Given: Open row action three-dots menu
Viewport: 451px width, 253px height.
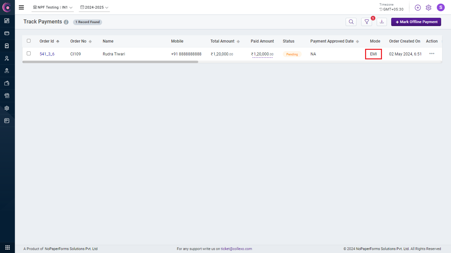Looking at the screenshot, I should point(432,54).
